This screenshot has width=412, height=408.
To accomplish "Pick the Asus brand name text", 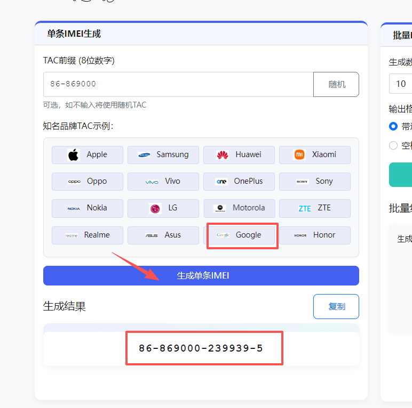I will tap(172, 235).
